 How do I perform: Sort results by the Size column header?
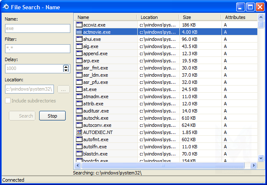click(200, 17)
